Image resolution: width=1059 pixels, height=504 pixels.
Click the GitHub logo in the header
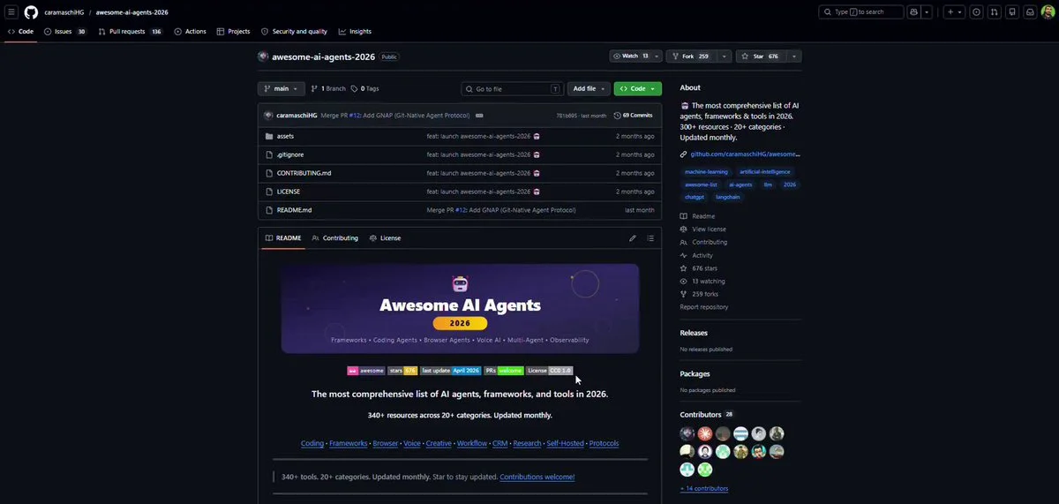(31, 12)
